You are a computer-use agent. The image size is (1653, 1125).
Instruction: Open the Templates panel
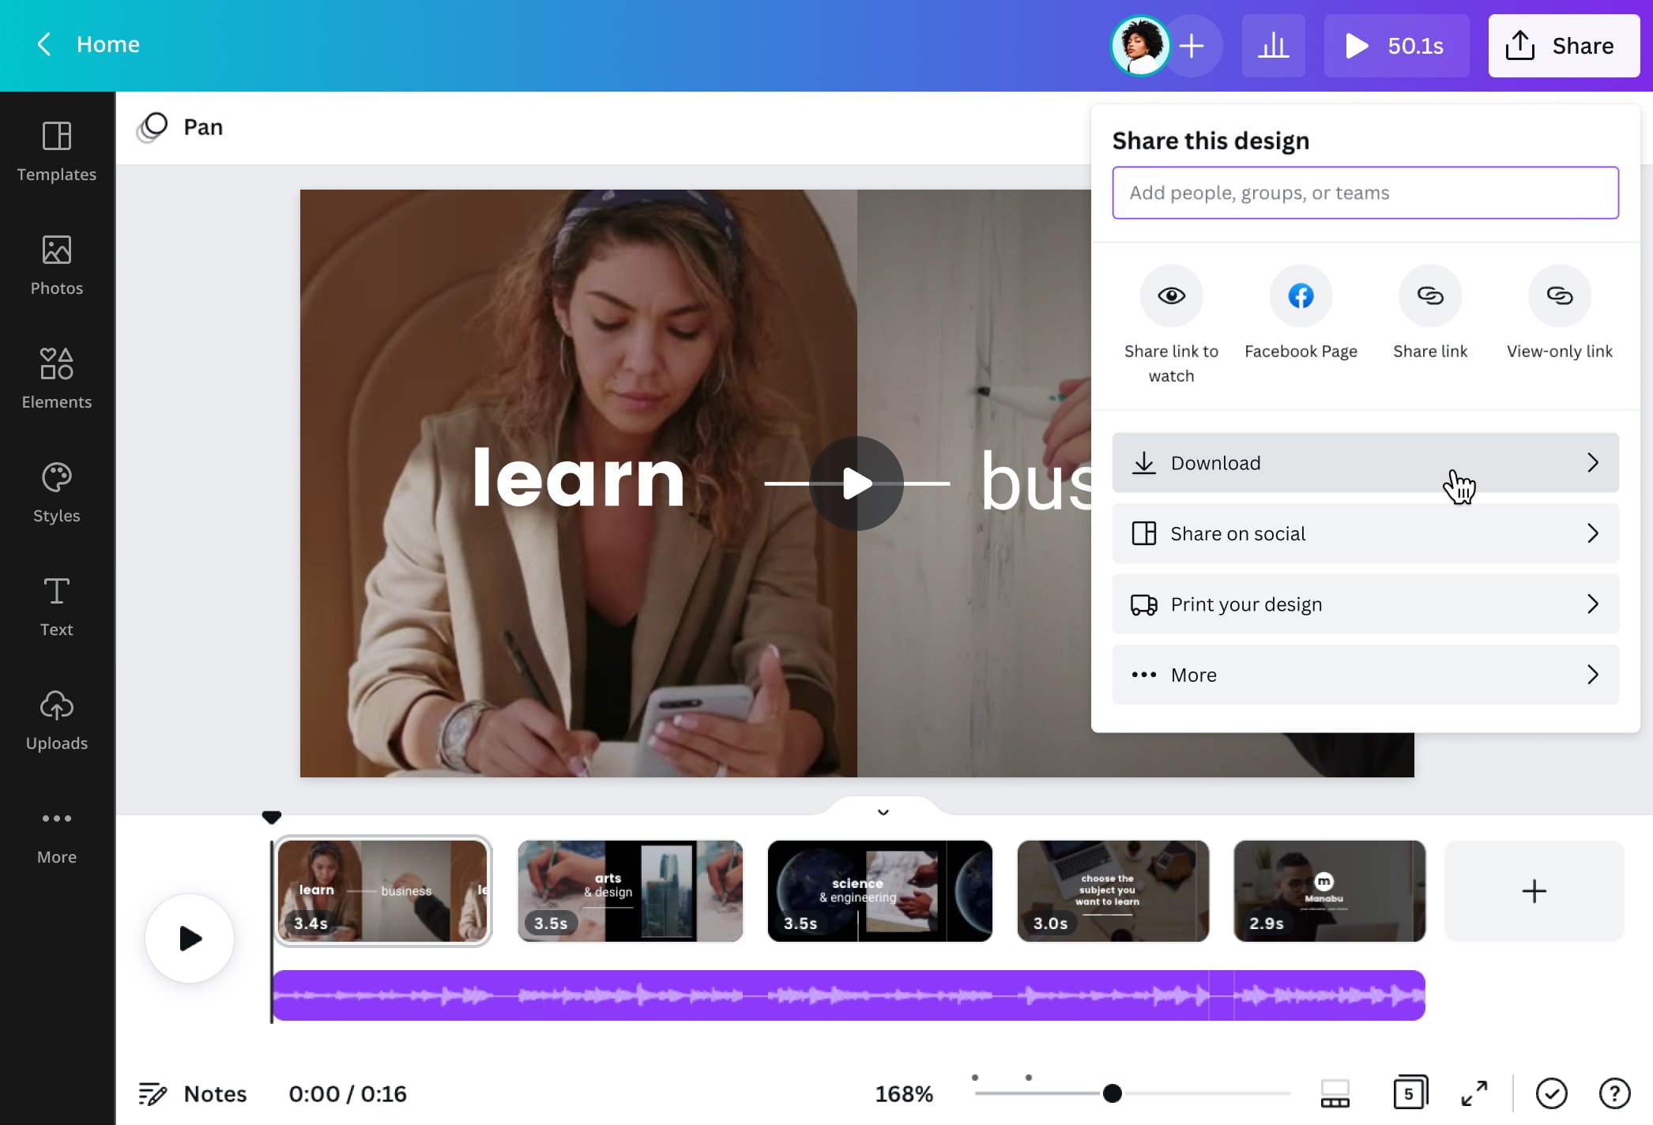[x=56, y=150]
